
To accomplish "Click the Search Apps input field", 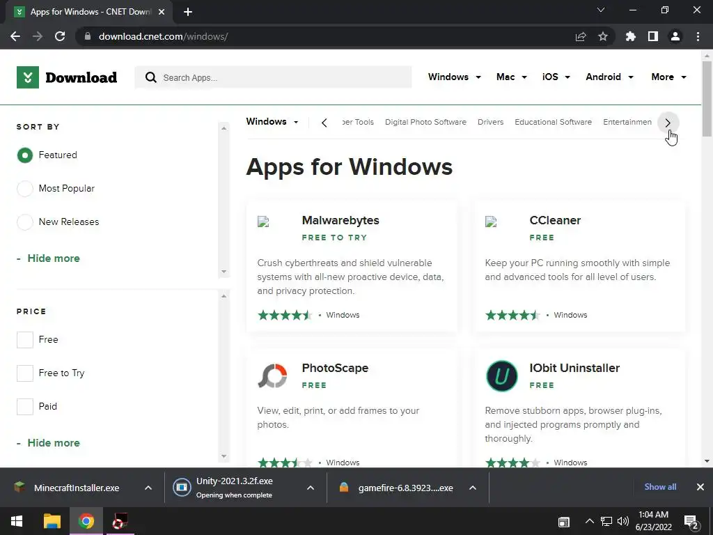I will [273, 77].
